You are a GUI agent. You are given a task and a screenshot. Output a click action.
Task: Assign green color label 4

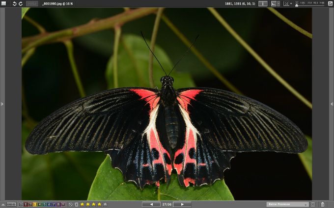(x=40, y=205)
